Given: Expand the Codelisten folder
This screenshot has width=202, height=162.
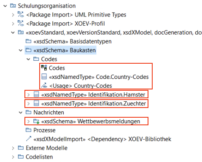Looking at the screenshot, I should click(x=13, y=157).
